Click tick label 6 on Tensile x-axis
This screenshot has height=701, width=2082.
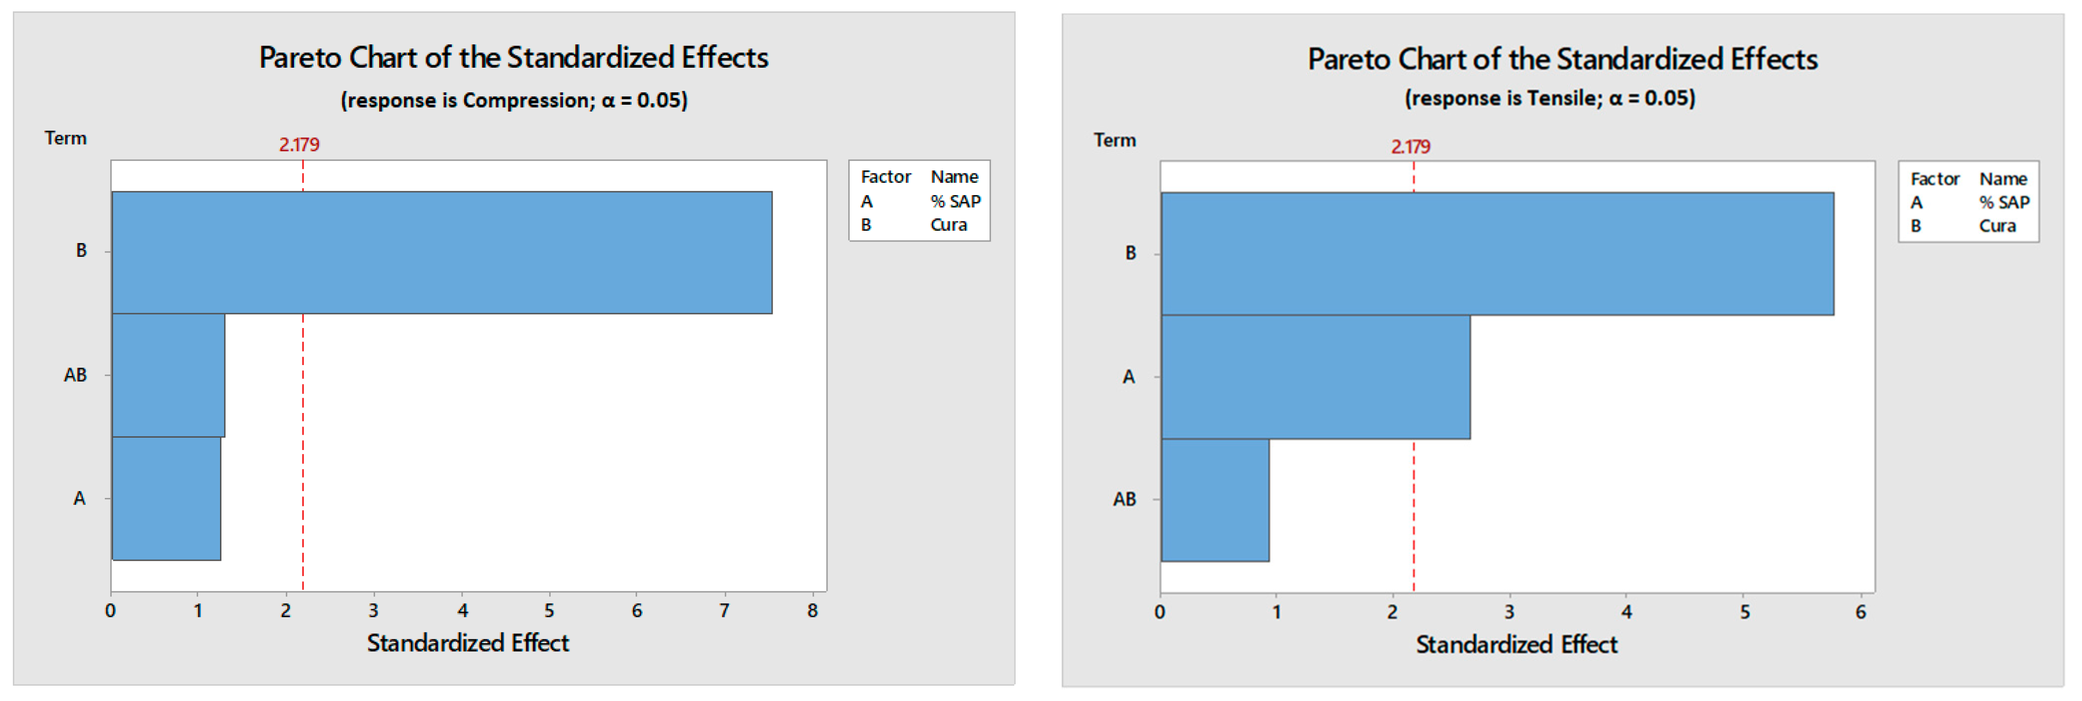[1861, 613]
